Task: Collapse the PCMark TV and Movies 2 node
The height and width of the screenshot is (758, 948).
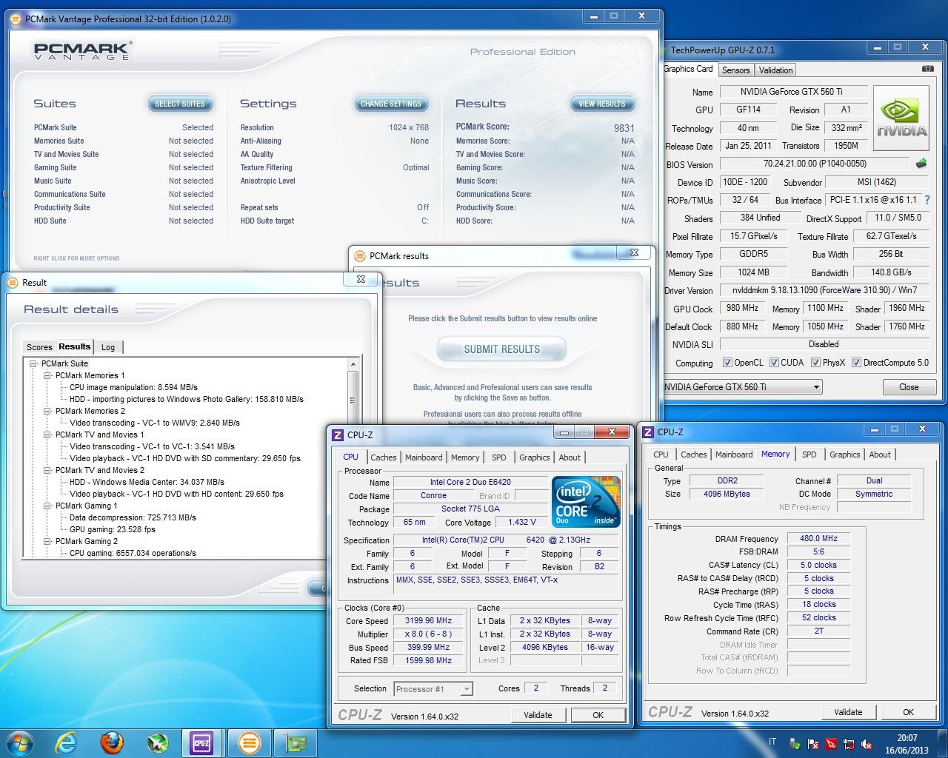Action: click(47, 470)
